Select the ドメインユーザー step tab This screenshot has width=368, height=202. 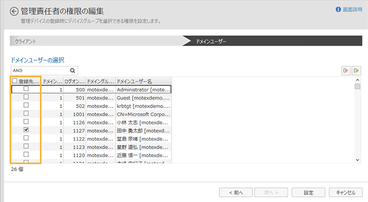coord(272,41)
